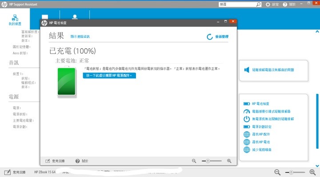Open 關於 about in the battery check window footer

pos(82,161)
